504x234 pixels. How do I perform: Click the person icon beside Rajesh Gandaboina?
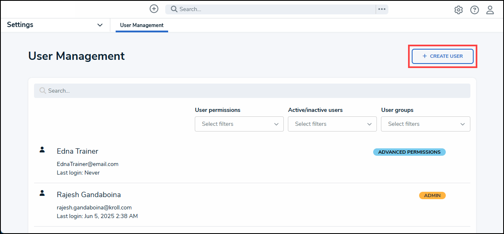(x=42, y=193)
